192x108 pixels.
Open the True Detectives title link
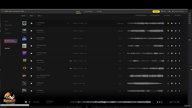point(40,23)
